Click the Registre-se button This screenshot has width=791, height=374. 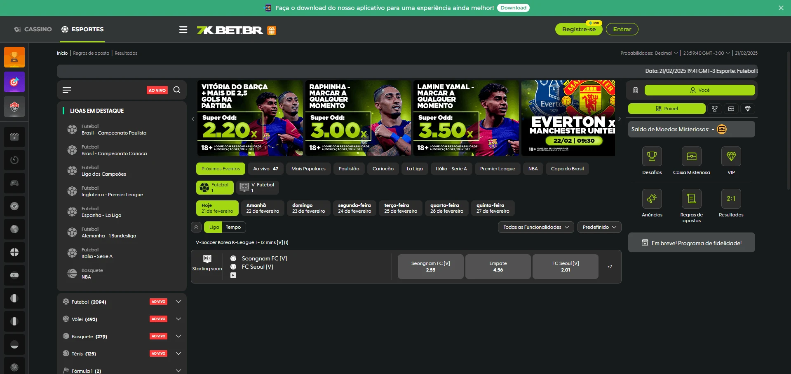[579, 29]
